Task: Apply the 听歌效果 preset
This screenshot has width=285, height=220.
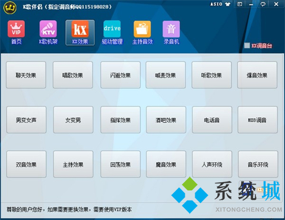Action: [x=211, y=75]
